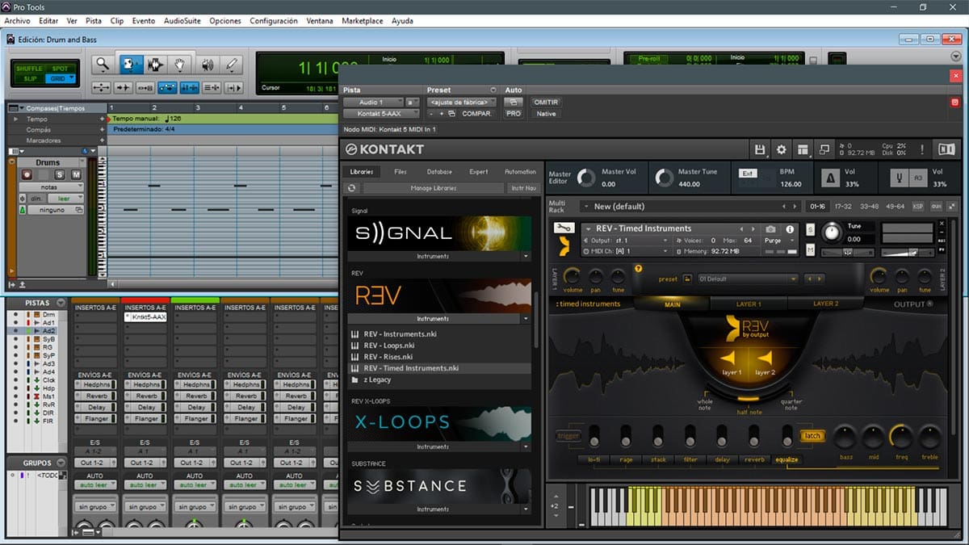Select the filter effect button

(690, 459)
